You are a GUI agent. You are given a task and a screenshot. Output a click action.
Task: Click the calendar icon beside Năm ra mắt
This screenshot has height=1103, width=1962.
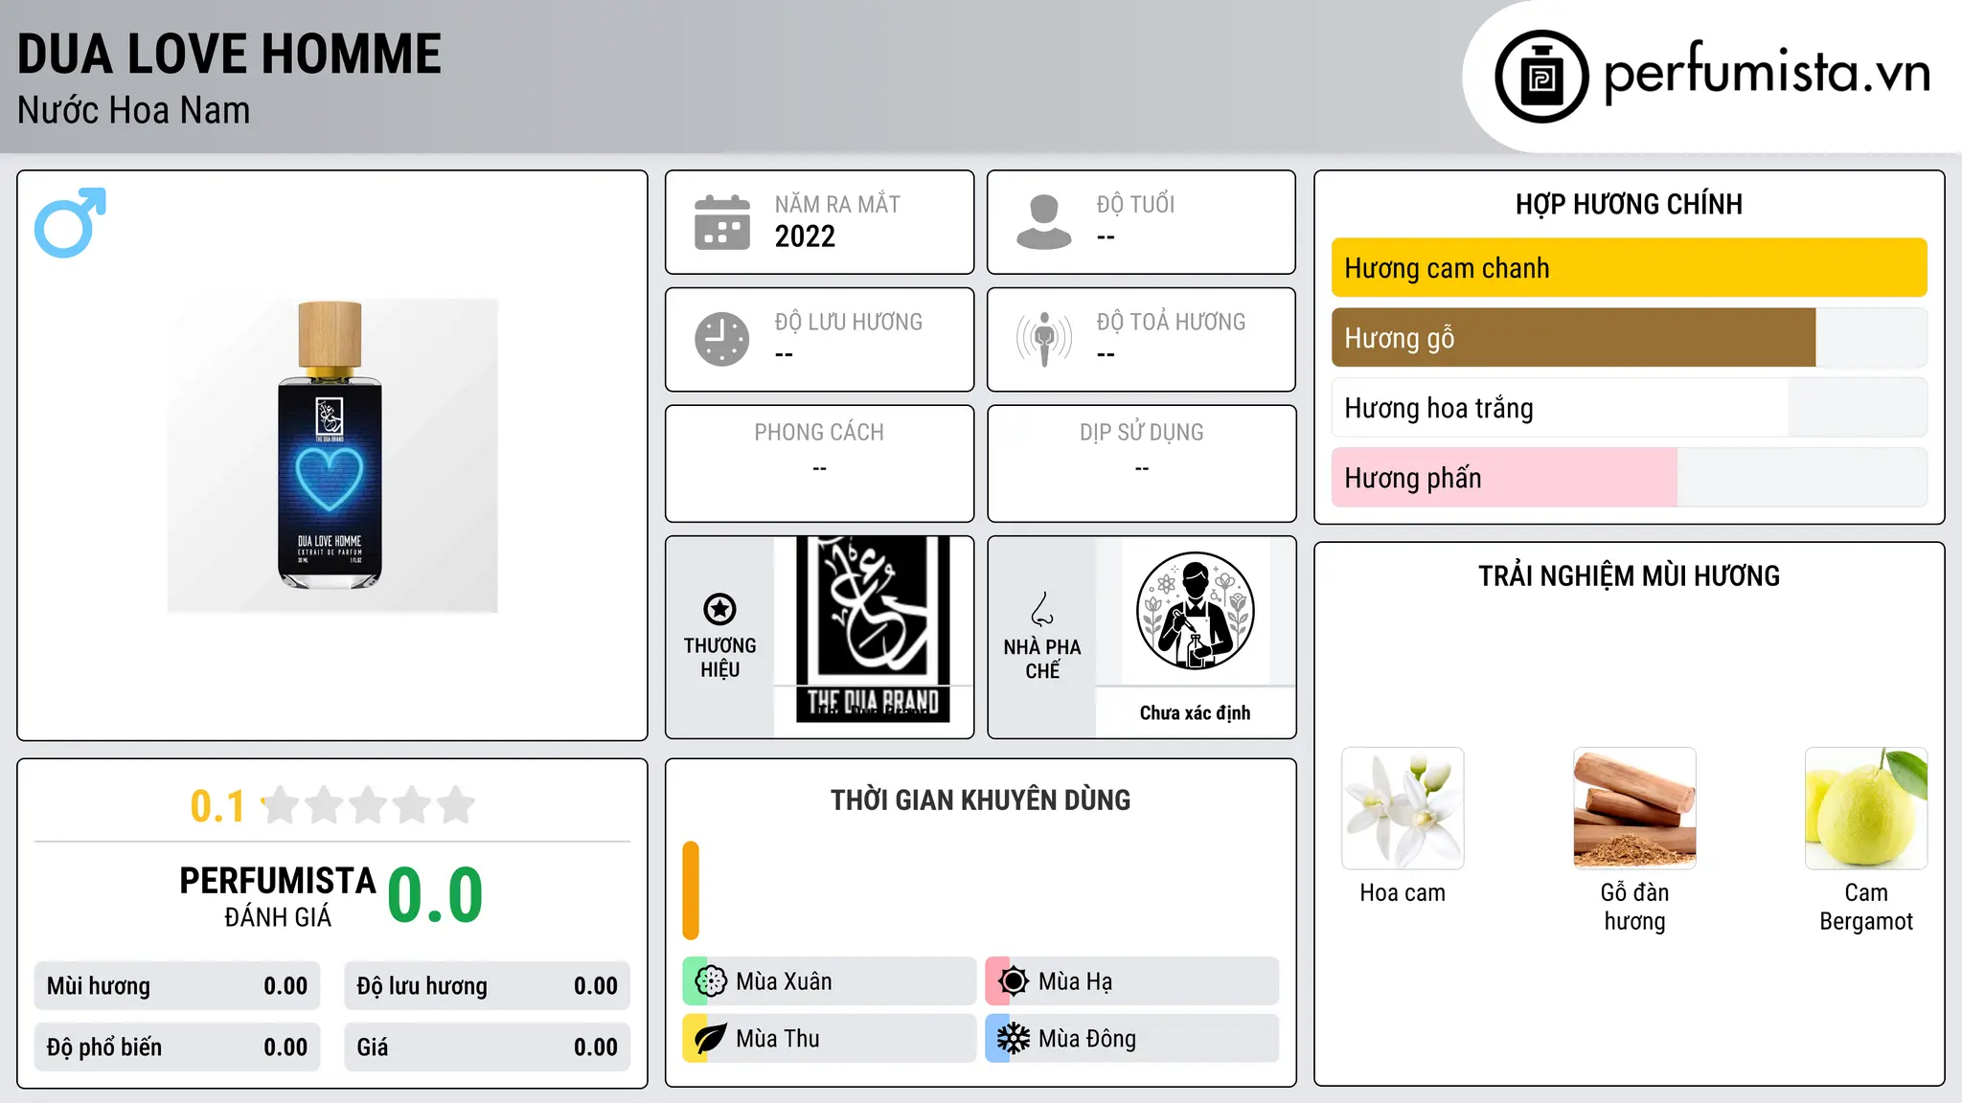tap(722, 222)
